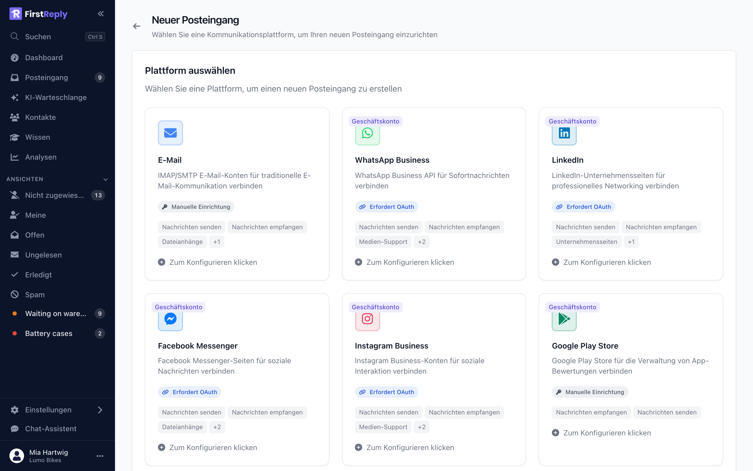This screenshot has height=471, width=753.
Task: Click the Posteingang inbox tray icon
Action: pyautogui.click(x=15, y=77)
